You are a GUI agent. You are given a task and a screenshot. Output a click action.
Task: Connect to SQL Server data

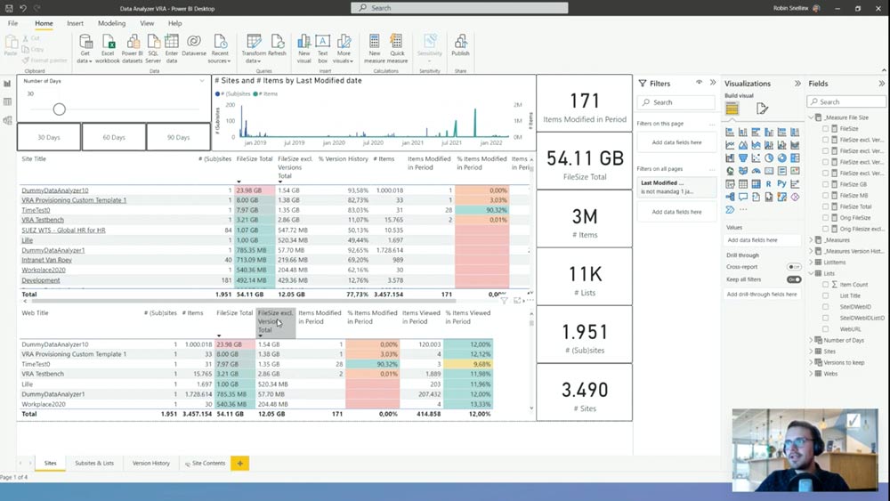click(153, 48)
